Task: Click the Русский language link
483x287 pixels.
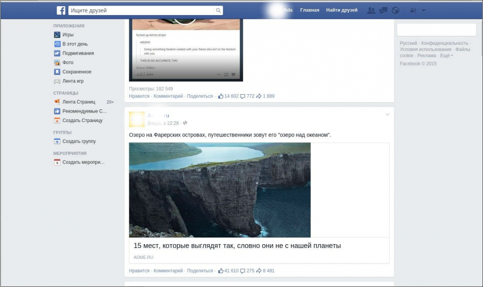Action: pos(408,43)
